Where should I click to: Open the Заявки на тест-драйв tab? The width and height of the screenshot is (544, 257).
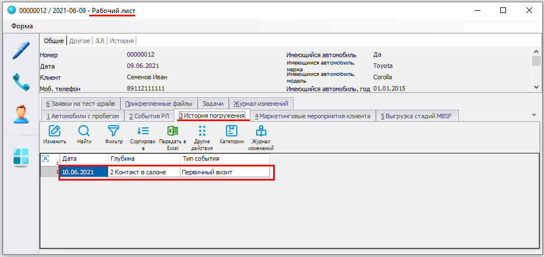(x=81, y=104)
